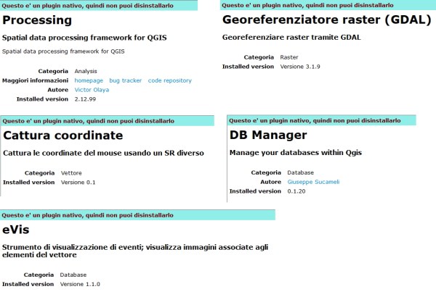Screen dimensions: 436x297
Task: Click 'Georeferenziare raster tramite GDAL' subtitle
Action: click(x=291, y=37)
